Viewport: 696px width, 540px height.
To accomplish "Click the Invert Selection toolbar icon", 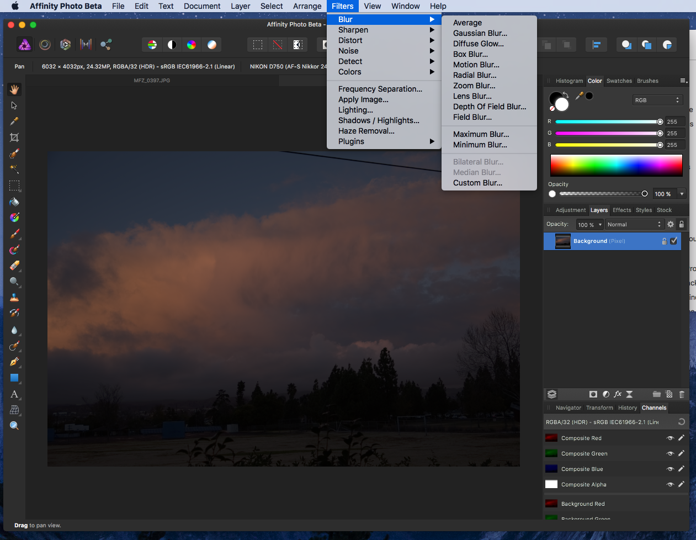I will 297,45.
